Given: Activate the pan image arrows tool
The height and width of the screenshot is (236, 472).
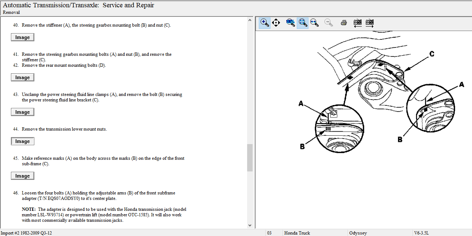Looking at the screenshot, I should 276,23.
